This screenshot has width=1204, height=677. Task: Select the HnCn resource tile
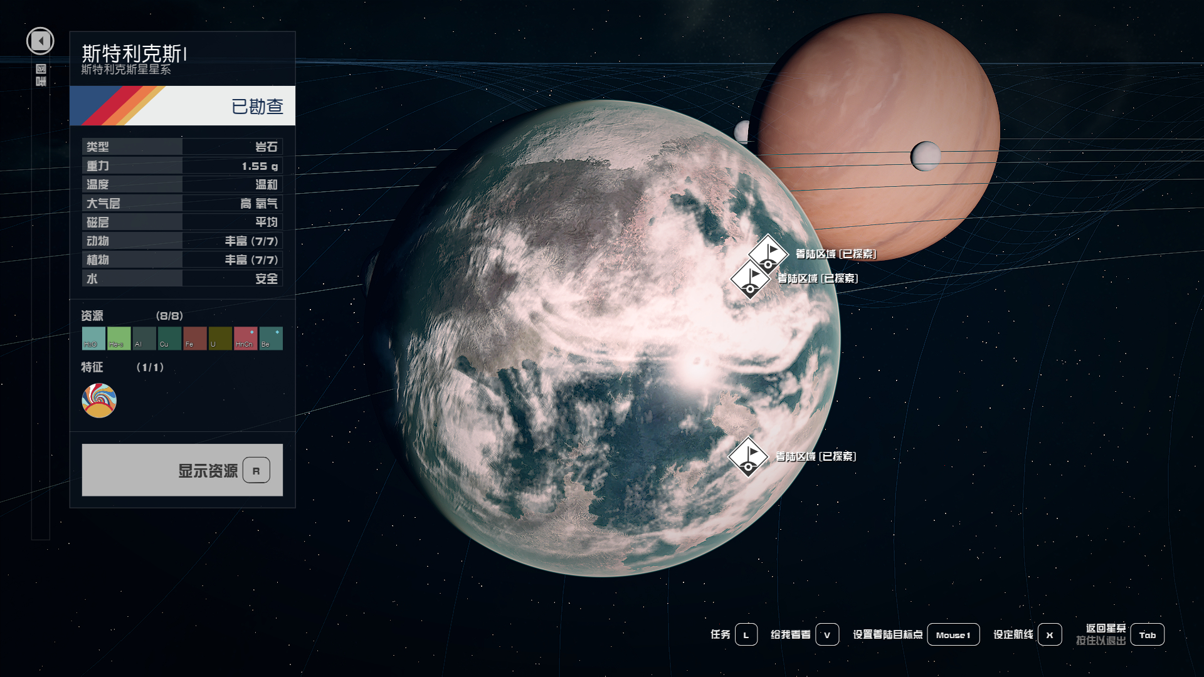pyautogui.click(x=246, y=338)
